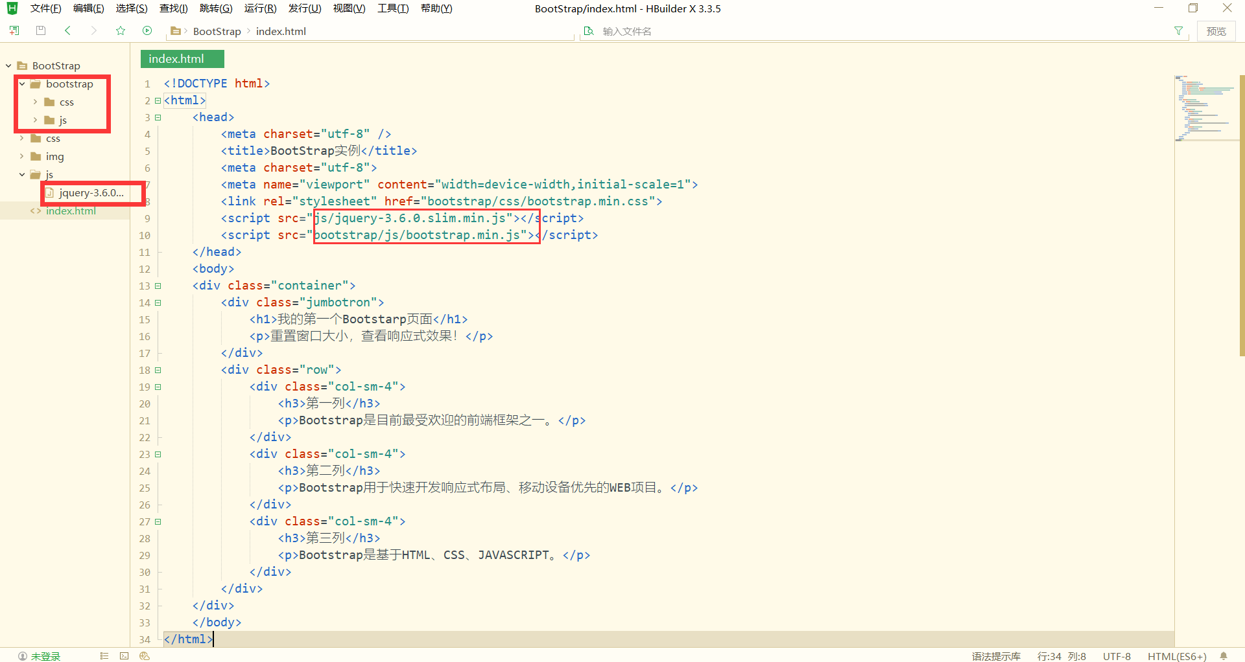The image size is (1245, 662).
Task: Click BootStrap in the breadcrumb path
Action: point(217,31)
